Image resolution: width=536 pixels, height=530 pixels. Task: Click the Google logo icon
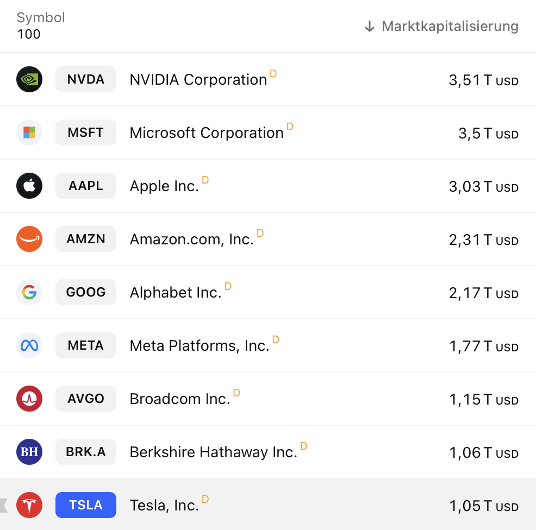click(x=29, y=292)
